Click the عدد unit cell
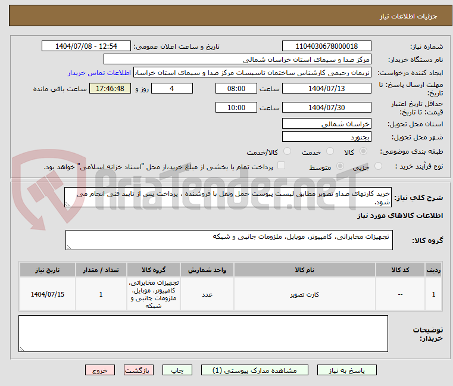Screen dimensions: 453x386 [207, 294]
